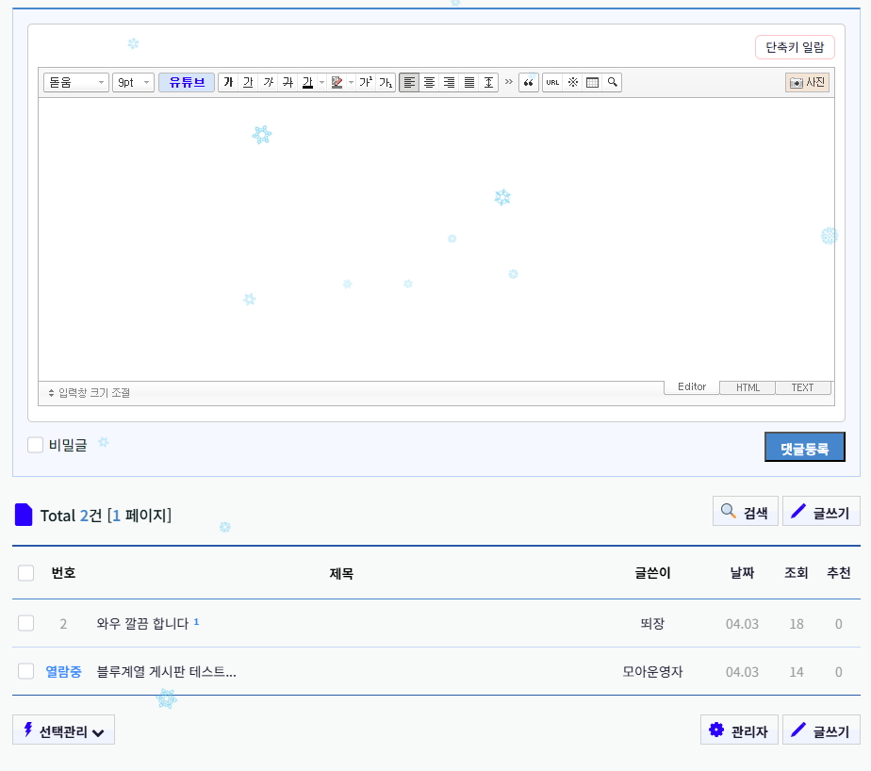
Task: Expand the 선택관리 dropdown menu
Action: pos(63,730)
